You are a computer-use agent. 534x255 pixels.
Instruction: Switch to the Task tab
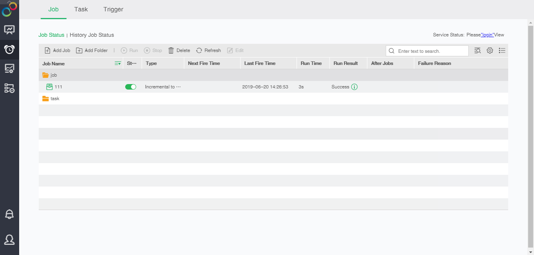81,9
